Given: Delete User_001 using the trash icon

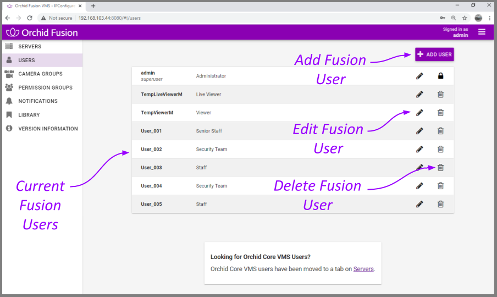Looking at the screenshot, I should [440, 131].
